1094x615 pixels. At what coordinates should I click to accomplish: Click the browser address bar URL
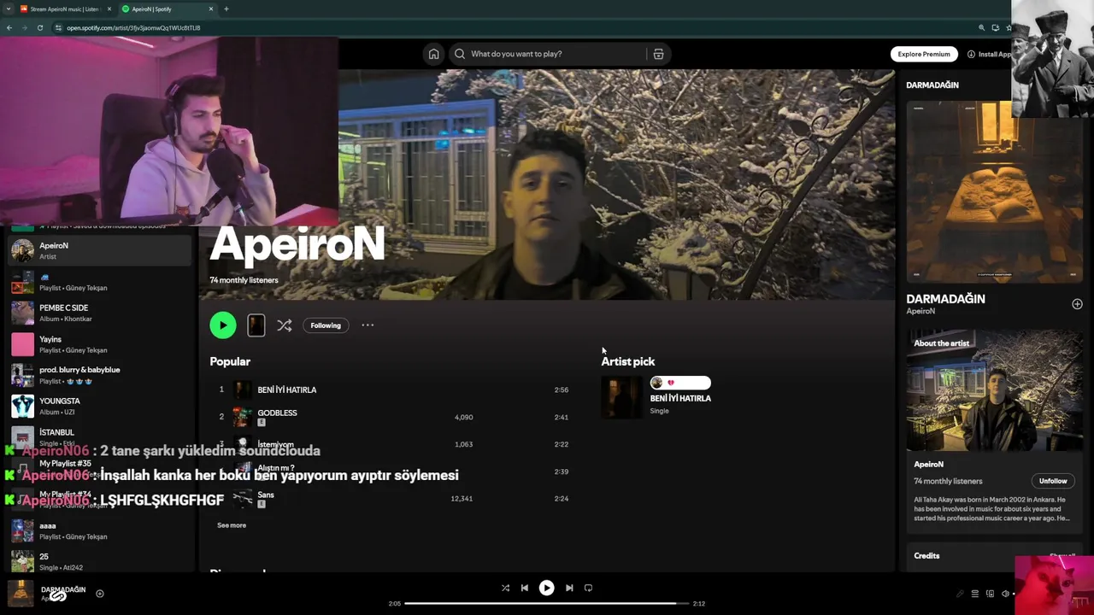[x=133, y=27]
